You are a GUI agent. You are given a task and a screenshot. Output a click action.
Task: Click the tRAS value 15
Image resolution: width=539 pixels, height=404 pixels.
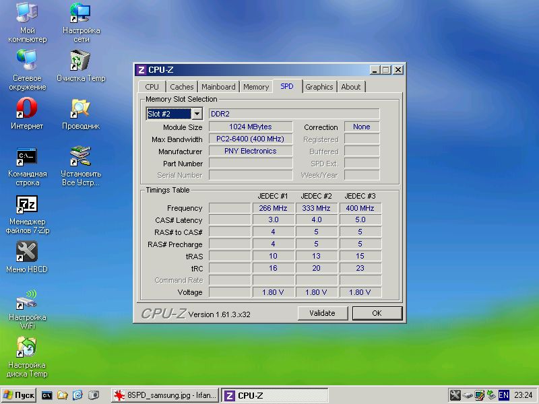pyautogui.click(x=360, y=257)
